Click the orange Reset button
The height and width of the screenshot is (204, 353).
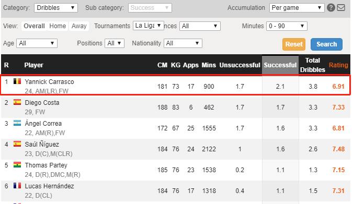(294, 44)
